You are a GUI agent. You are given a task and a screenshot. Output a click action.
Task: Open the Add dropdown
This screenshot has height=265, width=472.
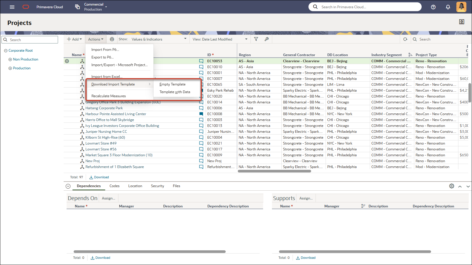(74, 39)
